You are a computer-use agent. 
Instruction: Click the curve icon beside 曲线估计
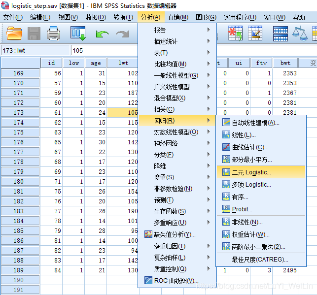point(226,147)
